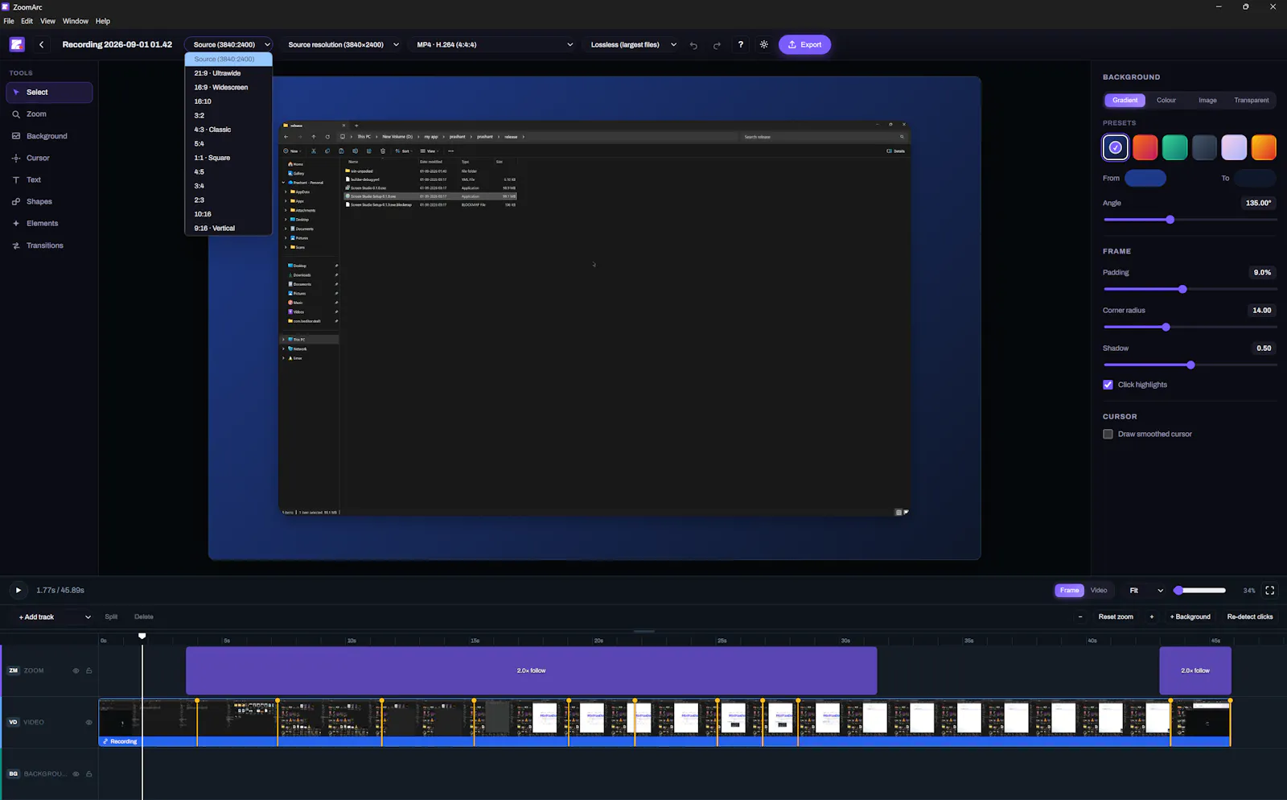
Task: Select the first 2.0x follow zoom clip
Action: [x=531, y=670]
